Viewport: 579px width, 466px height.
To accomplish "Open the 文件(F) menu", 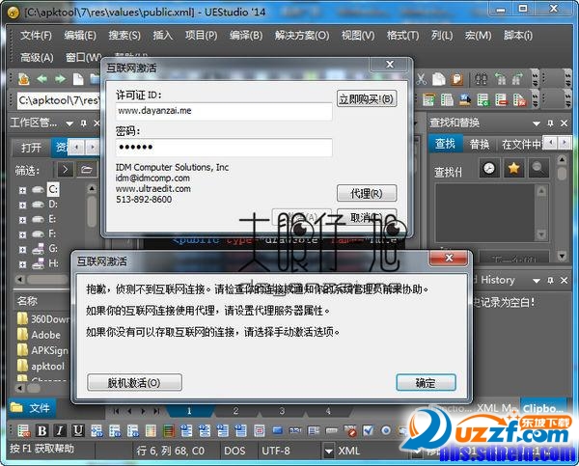I will (x=36, y=36).
